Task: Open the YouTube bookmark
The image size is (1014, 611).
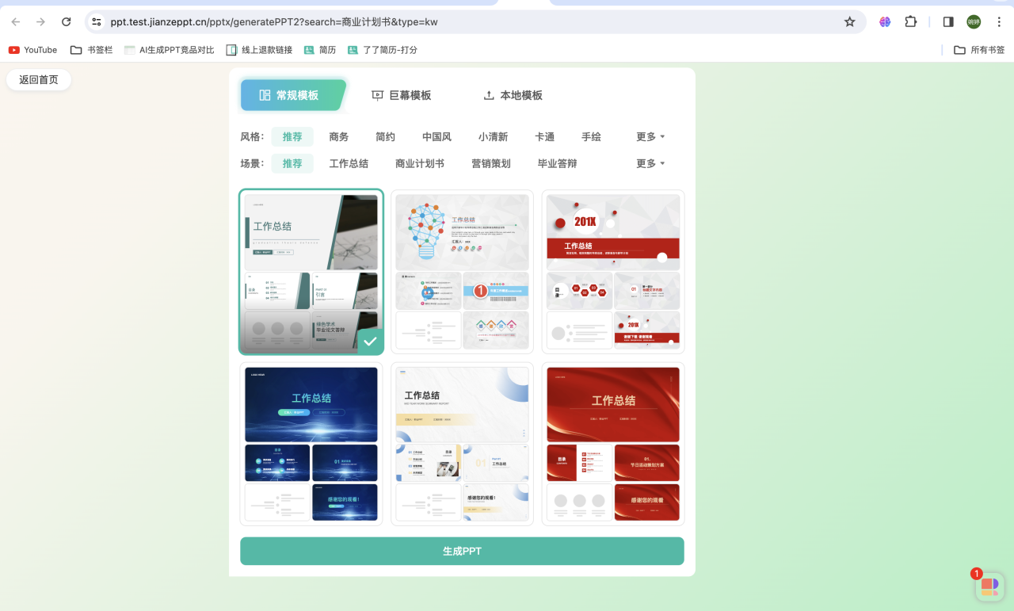Action: click(x=32, y=50)
